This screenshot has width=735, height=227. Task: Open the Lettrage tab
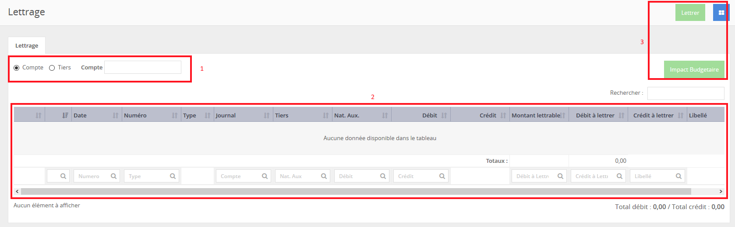[27, 46]
